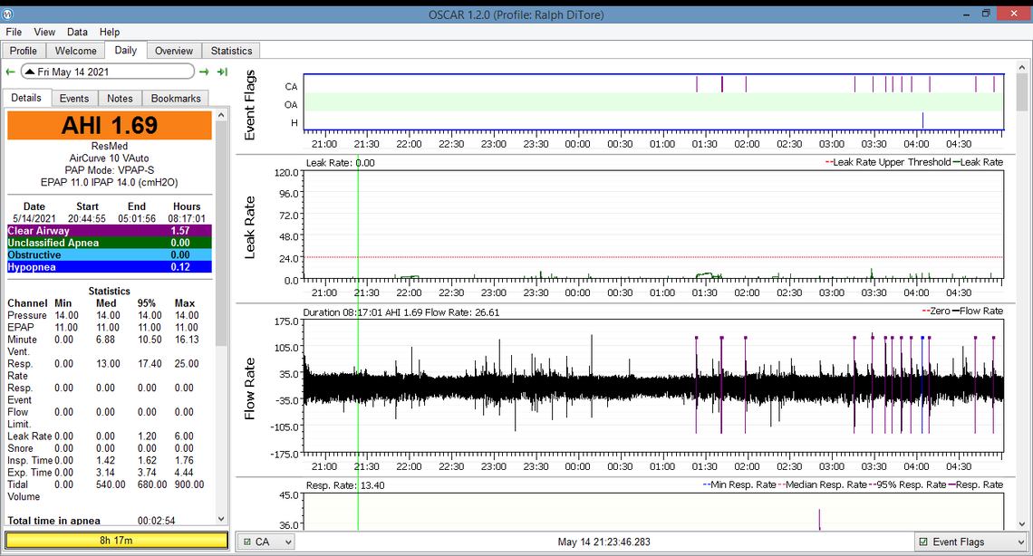Open the Events sub-tab
Image resolution: width=1033 pixels, height=556 pixels.
pyautogui.click(x=73, y=98)
